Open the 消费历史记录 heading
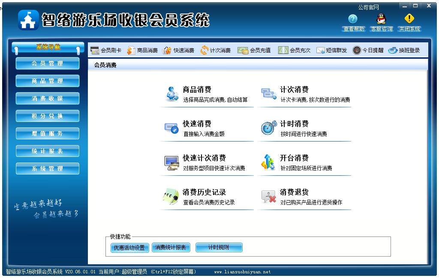 [204, 192]
